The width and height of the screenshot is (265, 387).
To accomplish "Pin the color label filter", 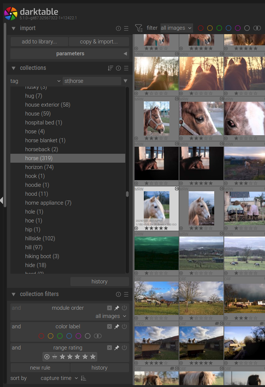I will [x=117, y=326].
